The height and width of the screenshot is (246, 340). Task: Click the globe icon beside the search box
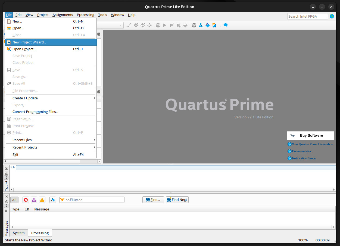(332, 16)
